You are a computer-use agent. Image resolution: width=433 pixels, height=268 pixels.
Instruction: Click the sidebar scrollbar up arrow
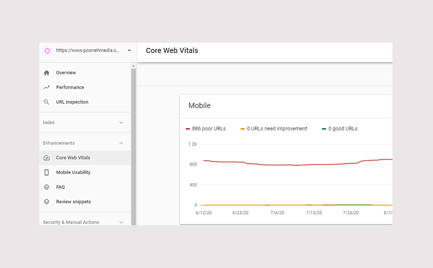(134, 66)
